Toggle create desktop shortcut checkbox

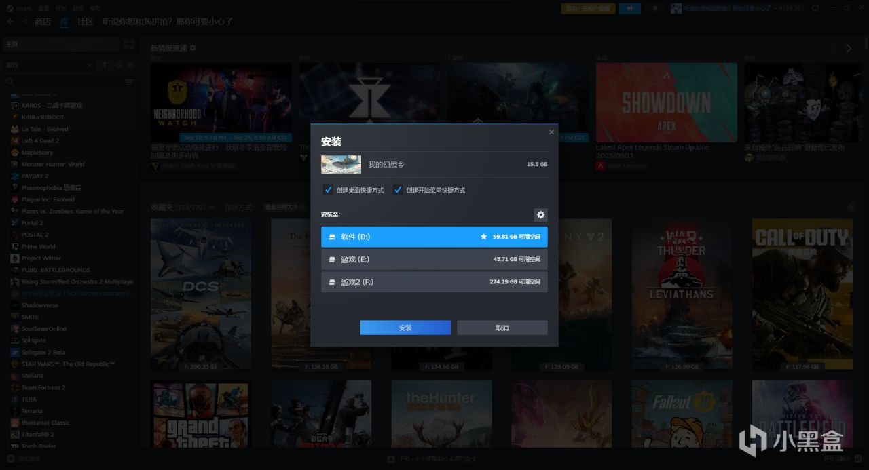(329, 190)
